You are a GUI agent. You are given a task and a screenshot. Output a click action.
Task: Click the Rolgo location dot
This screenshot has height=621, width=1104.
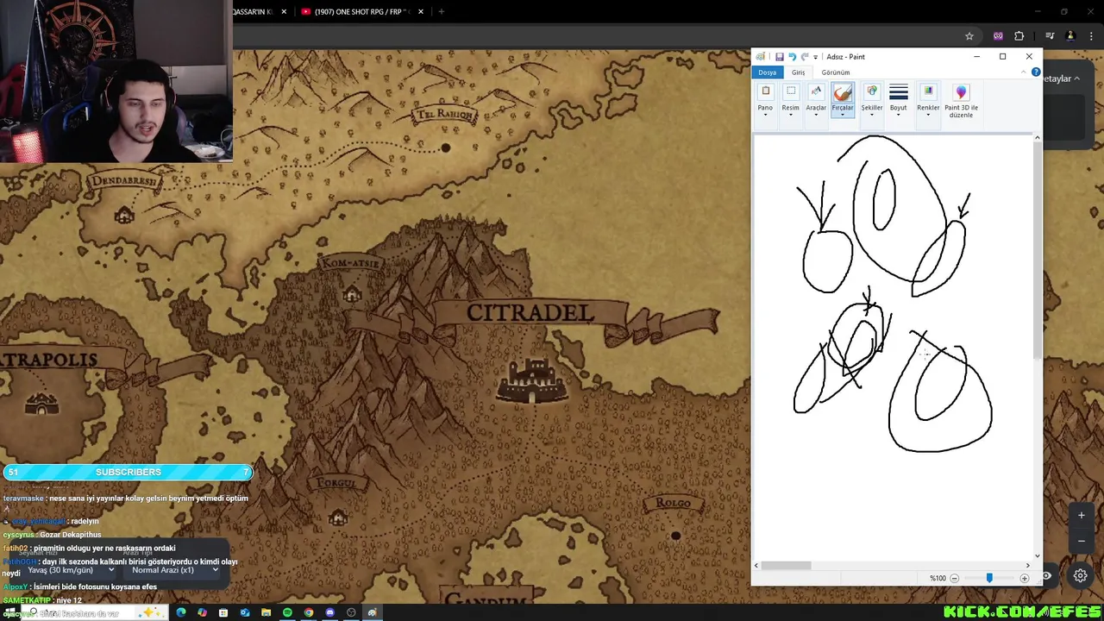coord(675,536)
